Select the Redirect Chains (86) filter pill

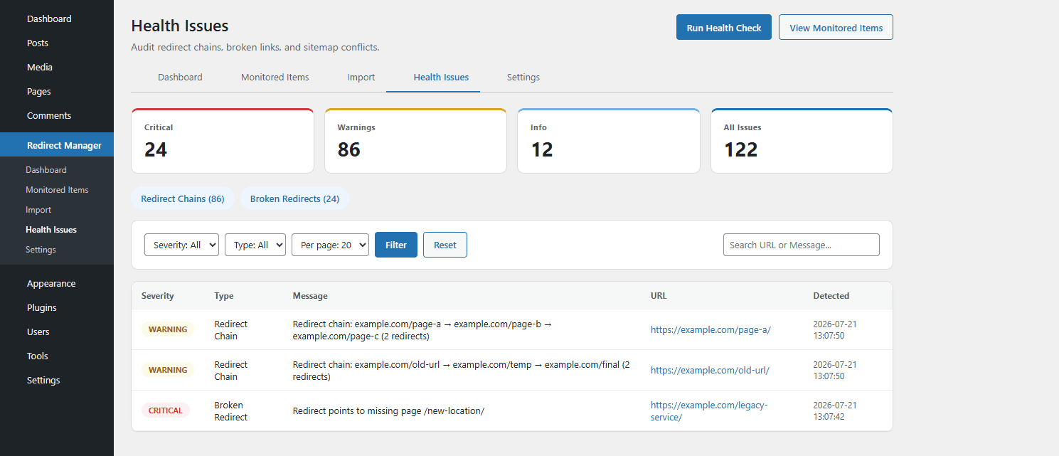click(x=183, y=198)
